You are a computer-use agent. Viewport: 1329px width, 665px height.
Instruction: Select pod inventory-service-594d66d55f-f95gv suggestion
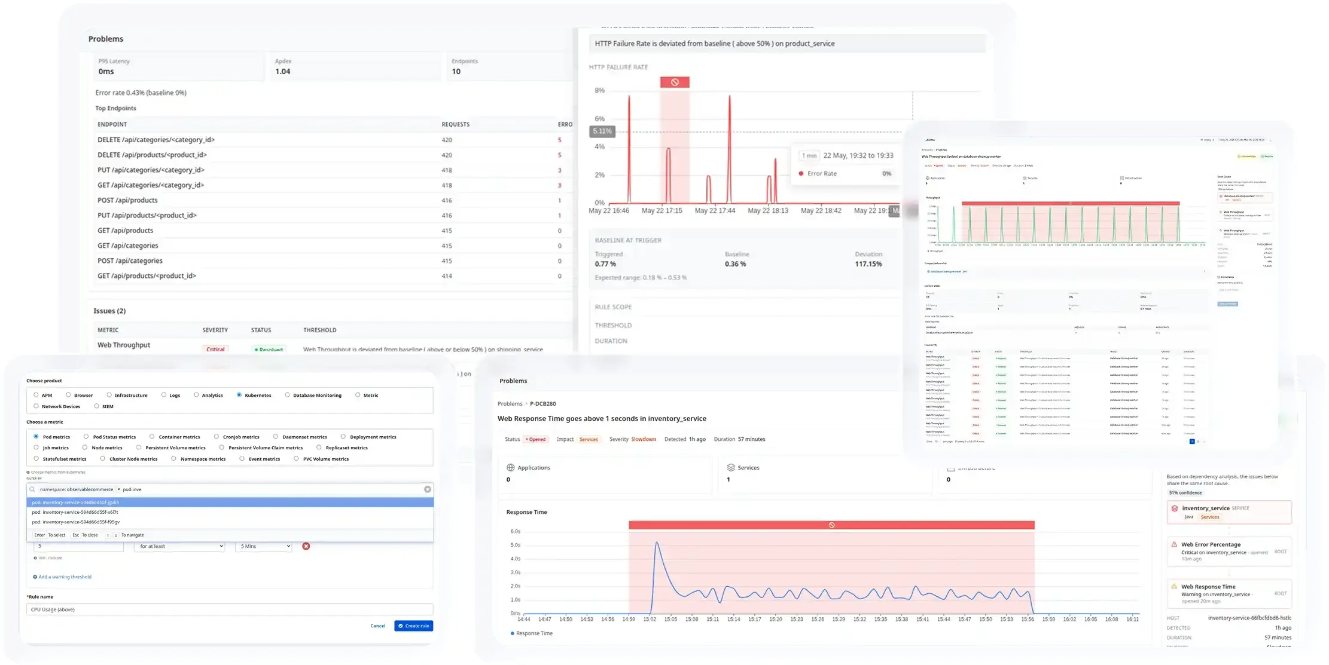[230, 522]
